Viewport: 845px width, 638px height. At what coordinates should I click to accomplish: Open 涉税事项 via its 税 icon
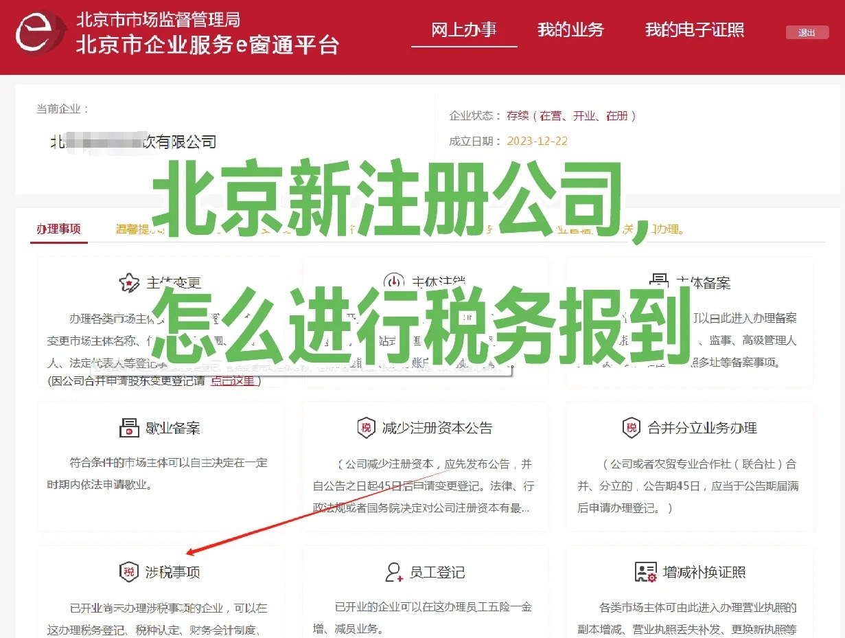coord(128,571)
